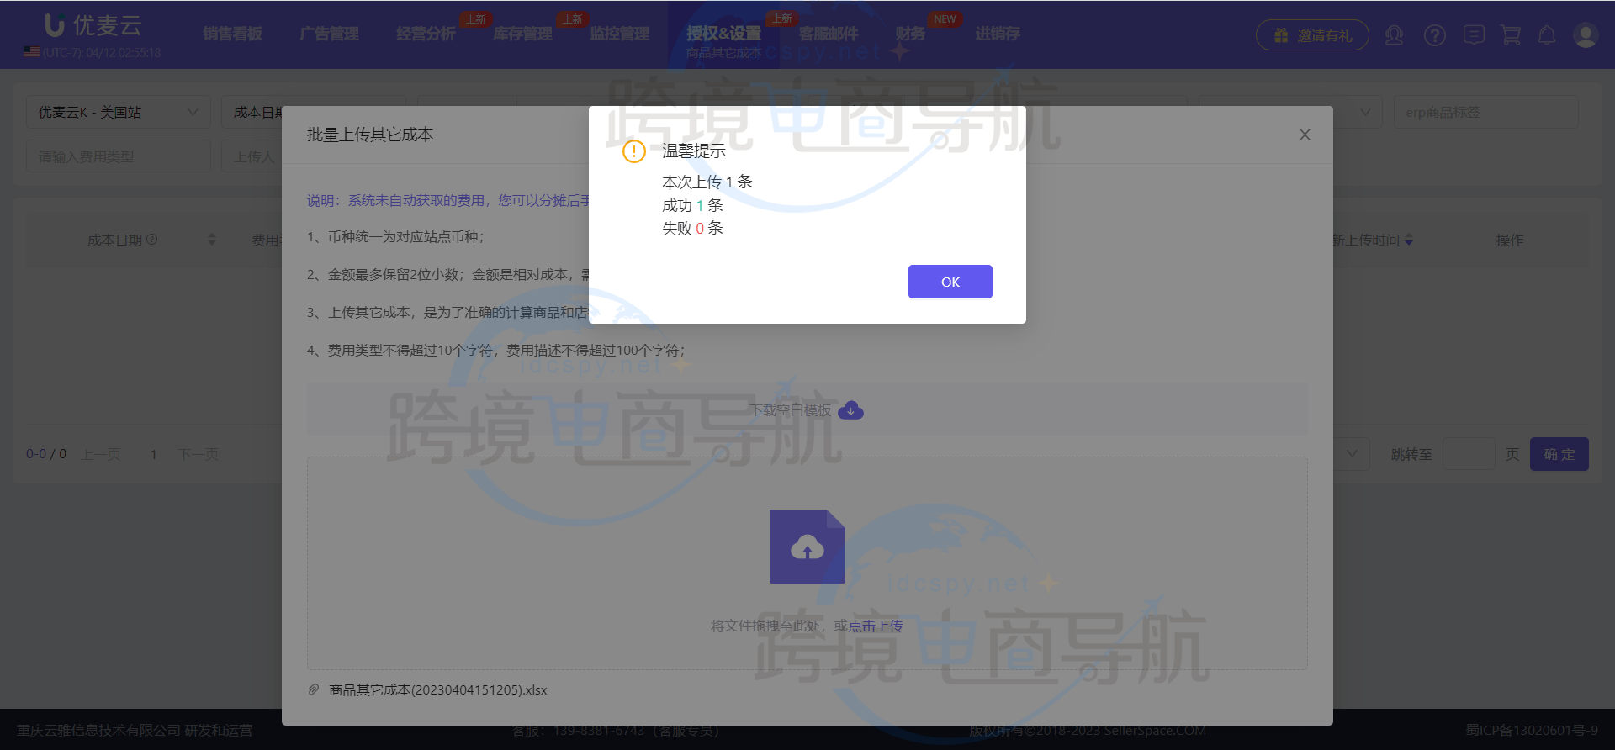Open the 进销存 menu

pos(998,34)
